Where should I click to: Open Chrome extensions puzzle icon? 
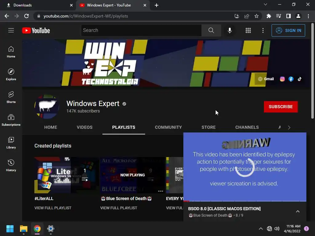tap(269, 16)
